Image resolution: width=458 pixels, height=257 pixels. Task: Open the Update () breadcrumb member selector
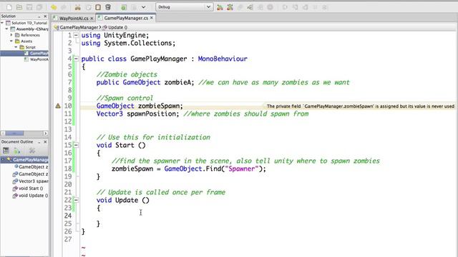115,27
